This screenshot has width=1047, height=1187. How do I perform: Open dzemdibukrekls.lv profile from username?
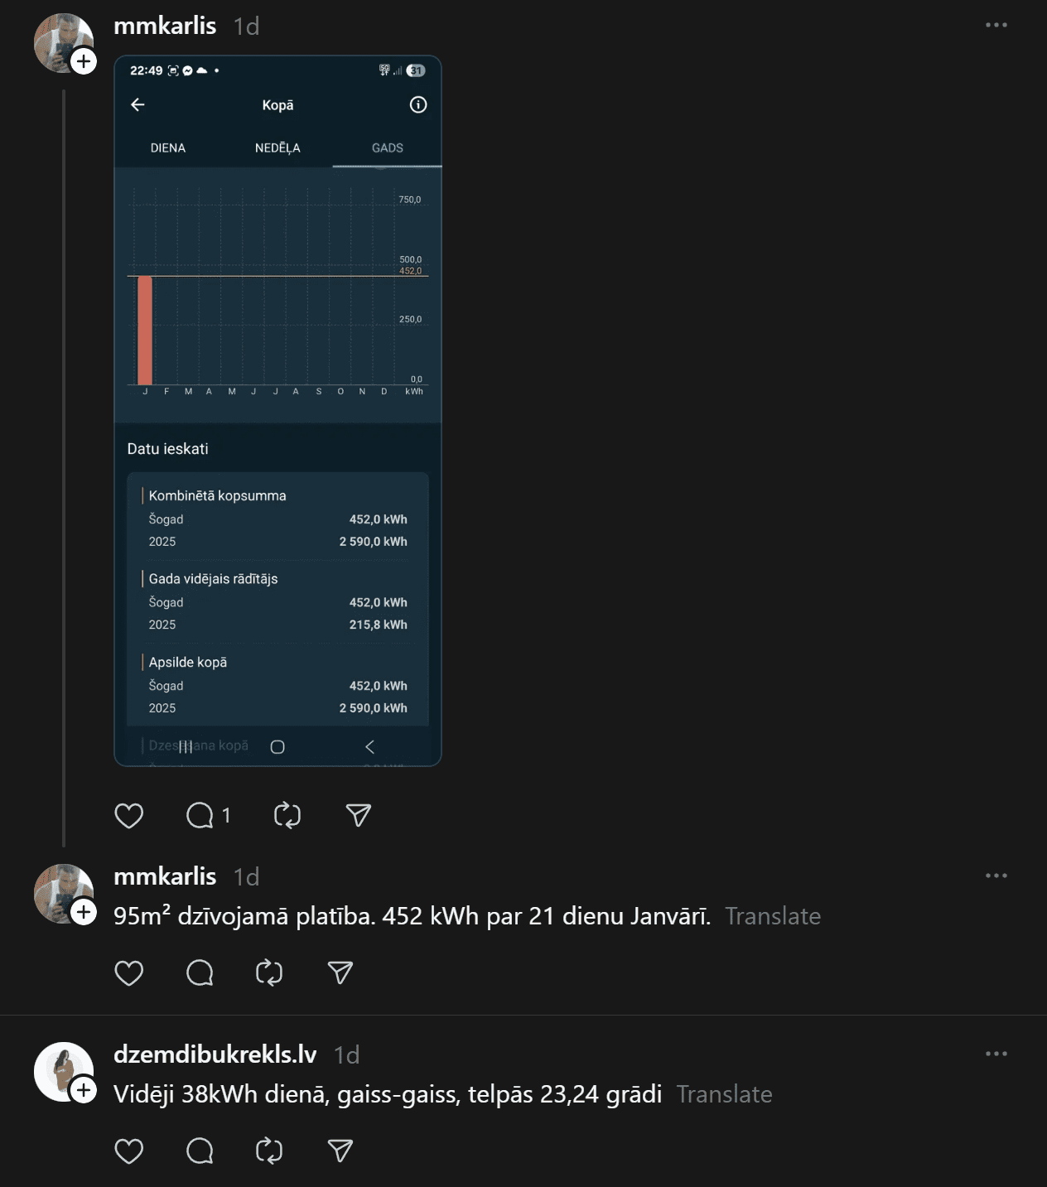coord(215,1054)
